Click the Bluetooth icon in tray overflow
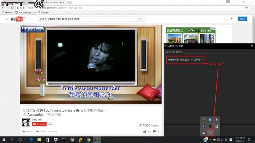Image resolution: width=255 pixels, height=143 pixels. click(204, 126)
